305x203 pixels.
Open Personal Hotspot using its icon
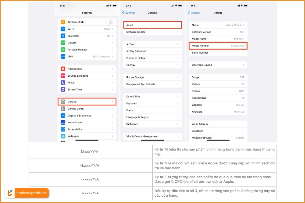63,49
